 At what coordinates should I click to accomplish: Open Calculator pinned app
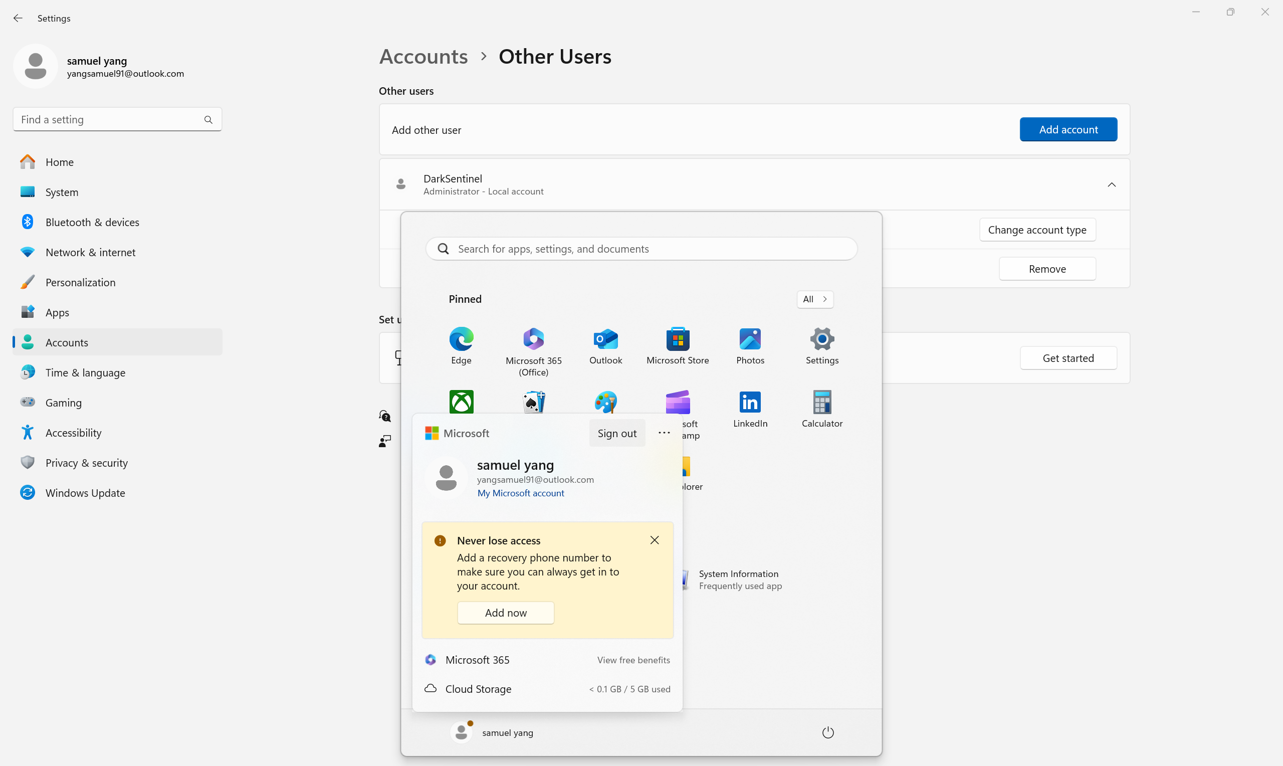tap(822, 408)
